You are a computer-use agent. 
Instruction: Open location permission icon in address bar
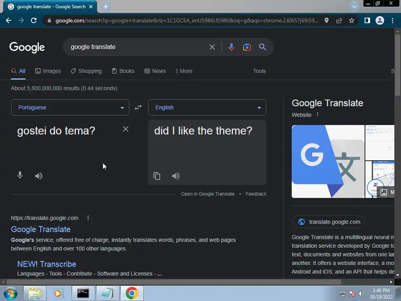tap(327, 20)
